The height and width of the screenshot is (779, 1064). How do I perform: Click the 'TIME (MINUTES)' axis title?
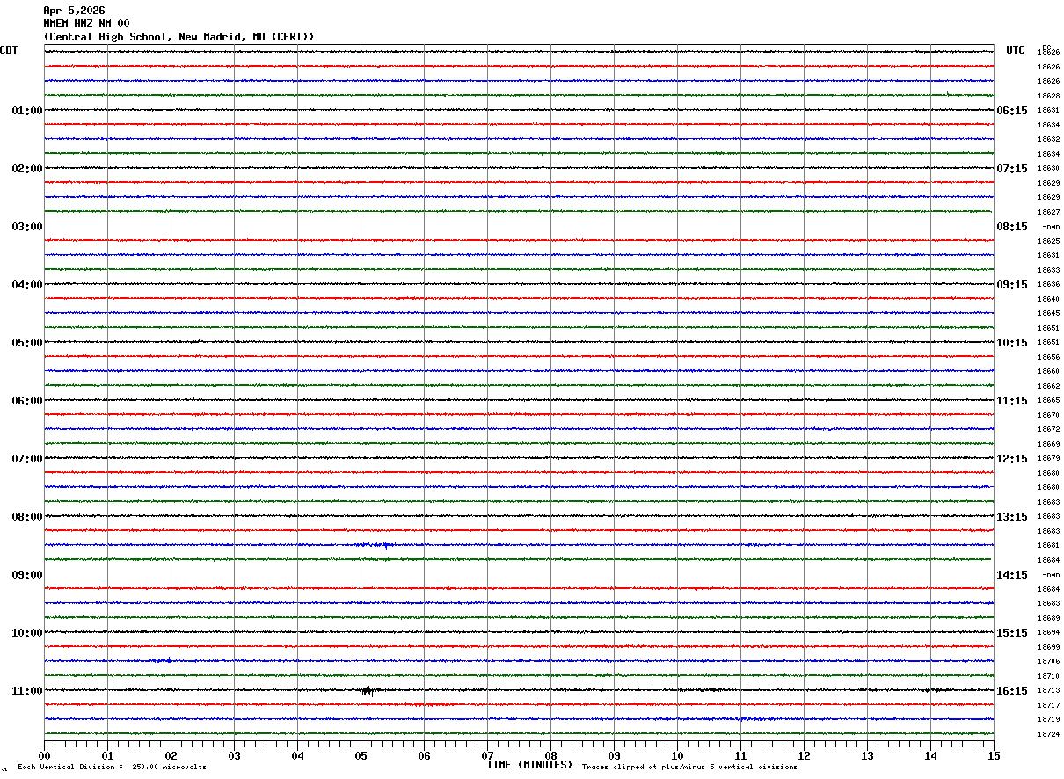tap(529, 765)
